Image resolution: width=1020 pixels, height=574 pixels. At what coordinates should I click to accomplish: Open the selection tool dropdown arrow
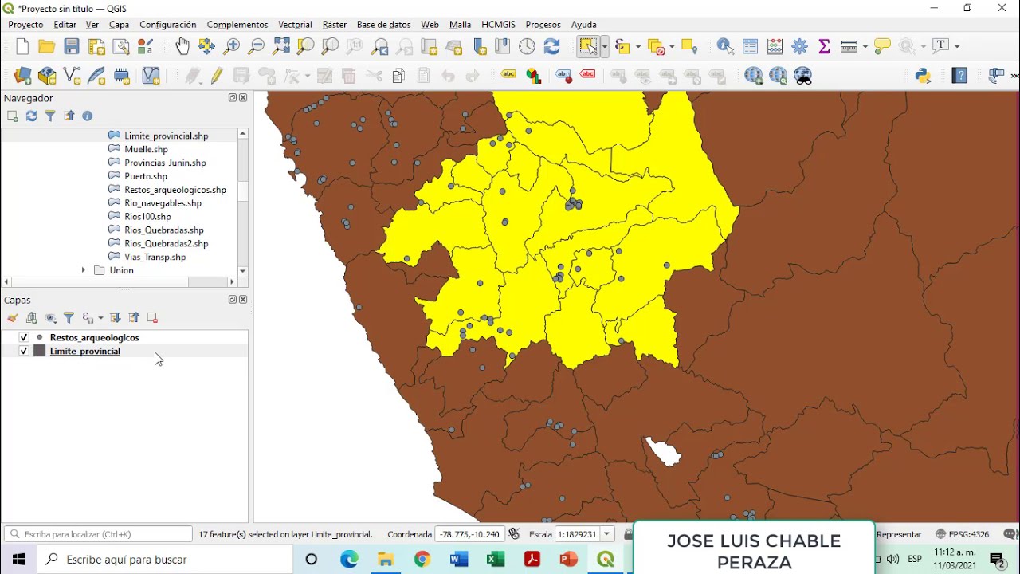[604, 47]
